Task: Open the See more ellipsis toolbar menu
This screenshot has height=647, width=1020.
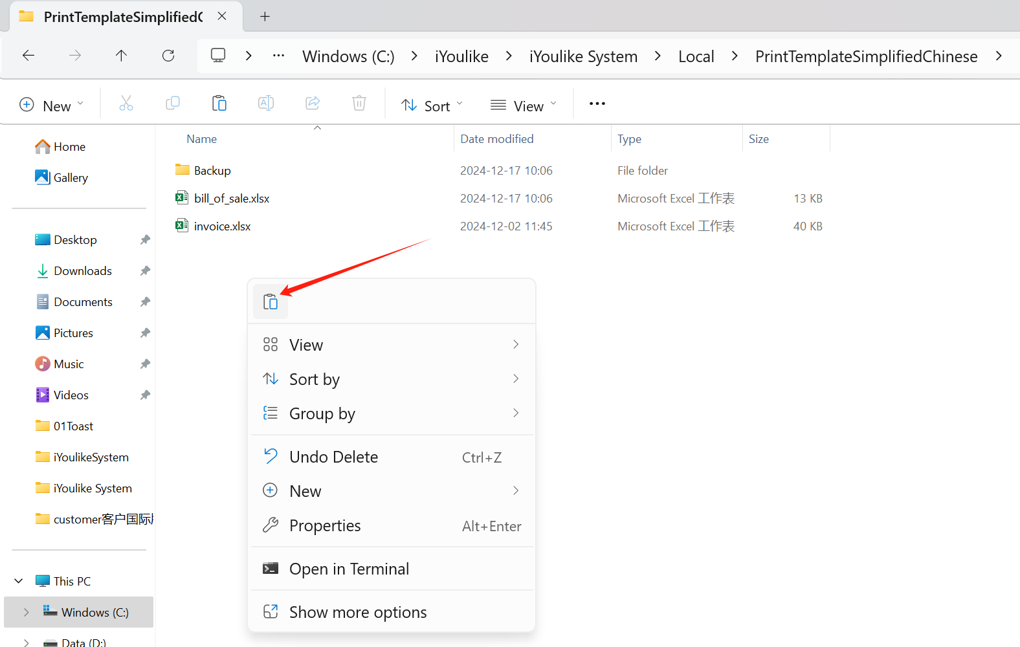Action: [x=597, y=104]
